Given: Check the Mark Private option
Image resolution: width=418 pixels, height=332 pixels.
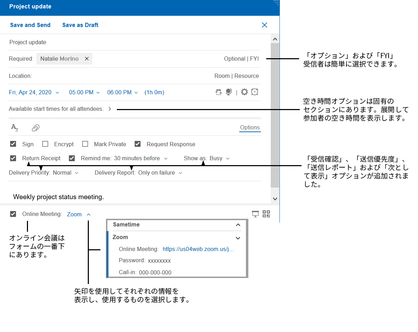Looking at the screenshot, I should click(x=85, y=144).
